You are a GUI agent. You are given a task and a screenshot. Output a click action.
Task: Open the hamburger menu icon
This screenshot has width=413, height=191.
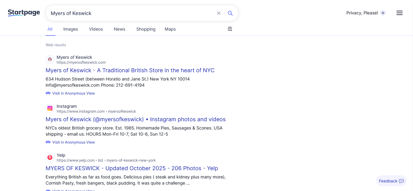399,13
